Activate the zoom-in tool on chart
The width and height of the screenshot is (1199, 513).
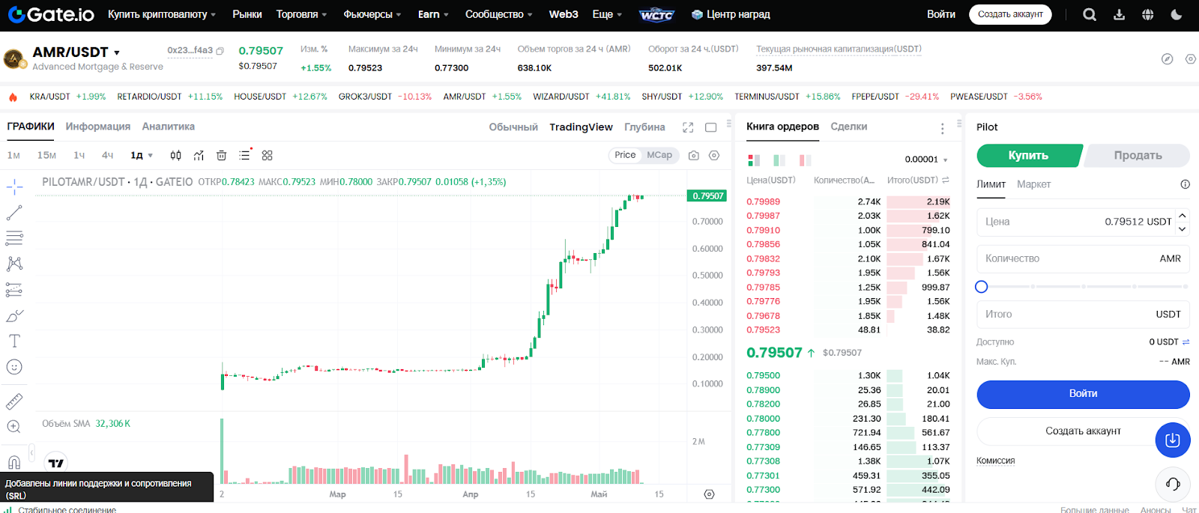(14, 427)
